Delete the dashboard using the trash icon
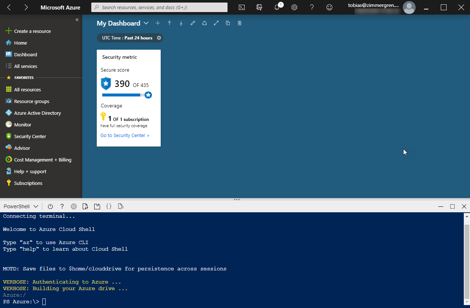The width and height of the screenshot is (470, 308). [x=240, y=23]
